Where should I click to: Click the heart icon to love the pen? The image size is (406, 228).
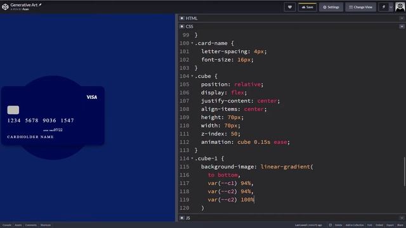pos(290,7)
